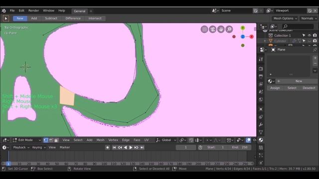Enable face select mode
319x179 pixels.
[x=56, y=140]
